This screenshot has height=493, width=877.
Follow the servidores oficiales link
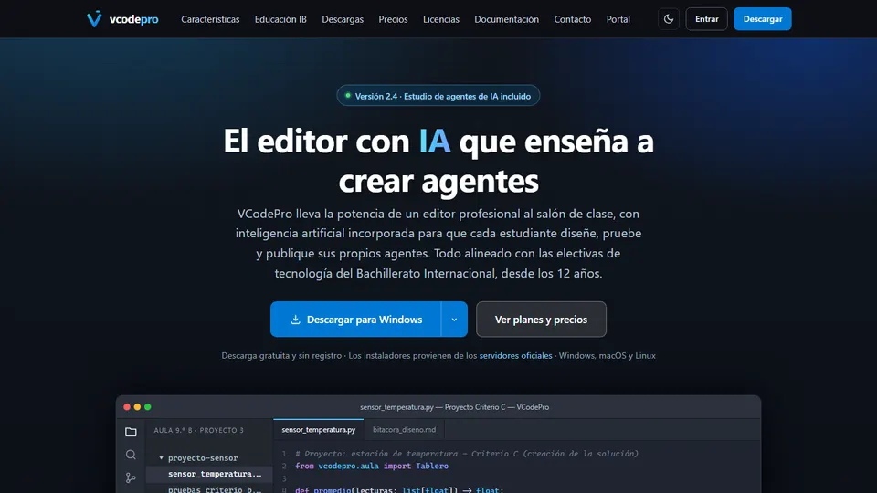click(x=515, y=355)
